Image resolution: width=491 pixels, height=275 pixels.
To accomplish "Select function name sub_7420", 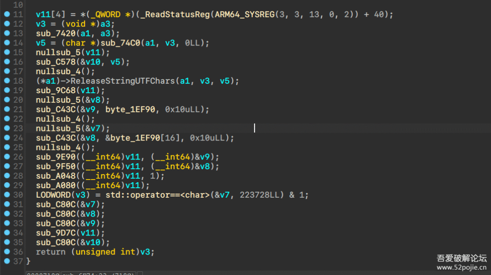I will coord(56,34).
